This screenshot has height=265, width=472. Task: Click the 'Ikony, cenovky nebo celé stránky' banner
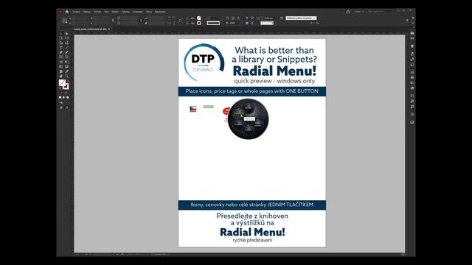(251, 205)
